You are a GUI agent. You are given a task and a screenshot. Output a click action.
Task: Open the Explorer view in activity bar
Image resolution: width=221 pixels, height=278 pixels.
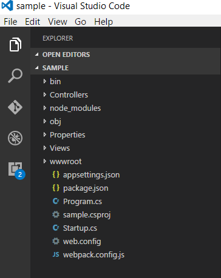click(15, 44)
